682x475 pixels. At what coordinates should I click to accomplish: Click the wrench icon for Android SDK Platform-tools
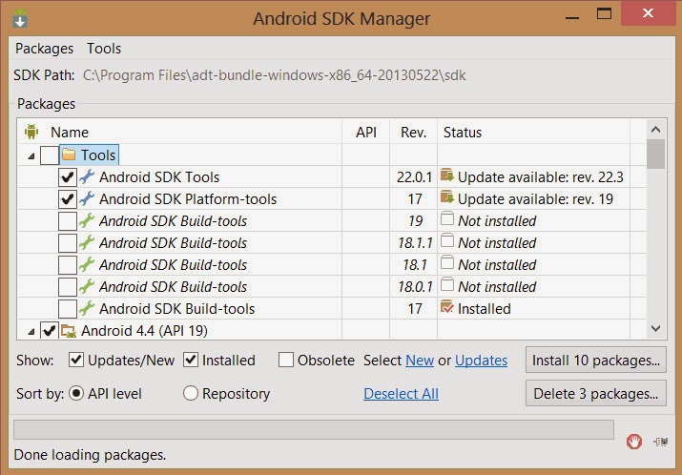tap(87, 198)
